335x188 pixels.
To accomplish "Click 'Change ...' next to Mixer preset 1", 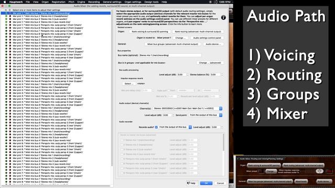I will coord(180,38).
